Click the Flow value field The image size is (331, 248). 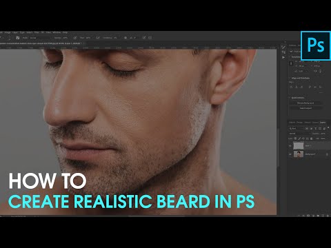88,38
